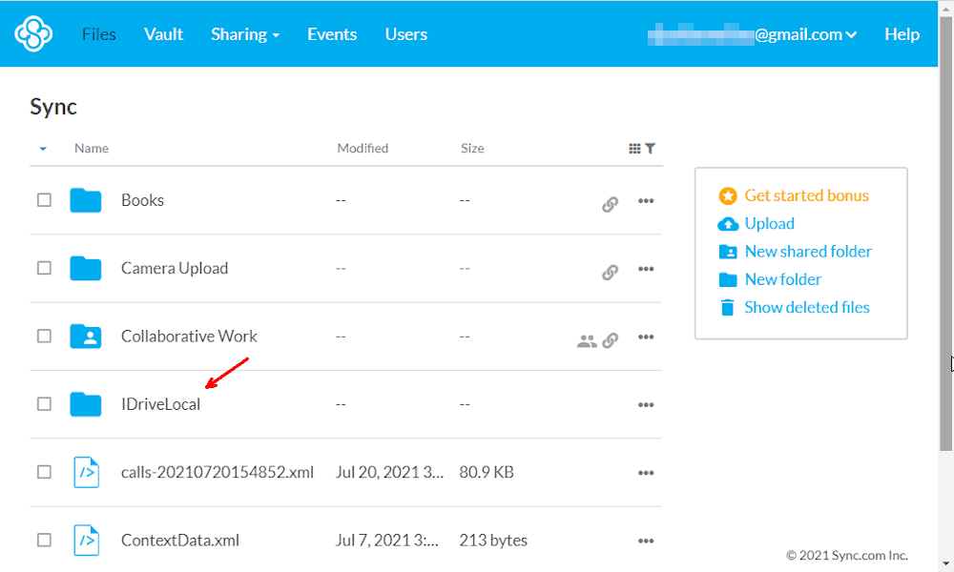The width and height of the screenshot is (954, 572).
Task: Select the ContextData.xml checkbox
Action: pos(44,541)
